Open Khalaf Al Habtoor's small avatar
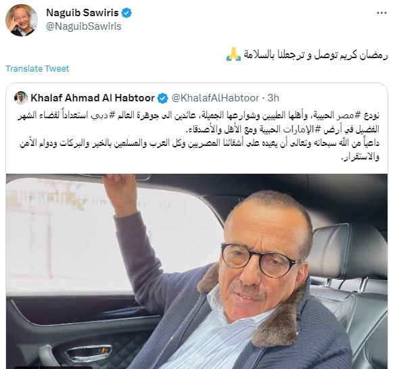The height and width of the screenshot is (369, 397). point(21,98)
